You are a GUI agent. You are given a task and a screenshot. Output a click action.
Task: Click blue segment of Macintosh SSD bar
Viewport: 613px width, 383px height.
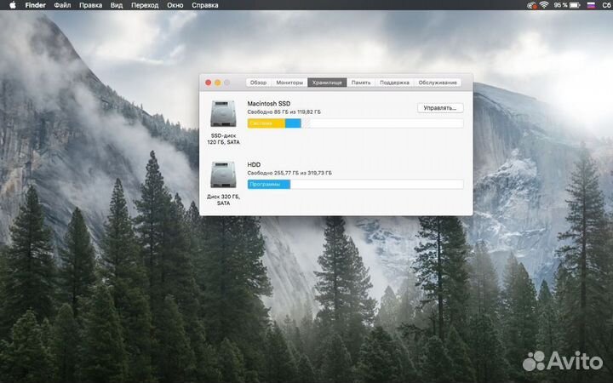point(293,123)
